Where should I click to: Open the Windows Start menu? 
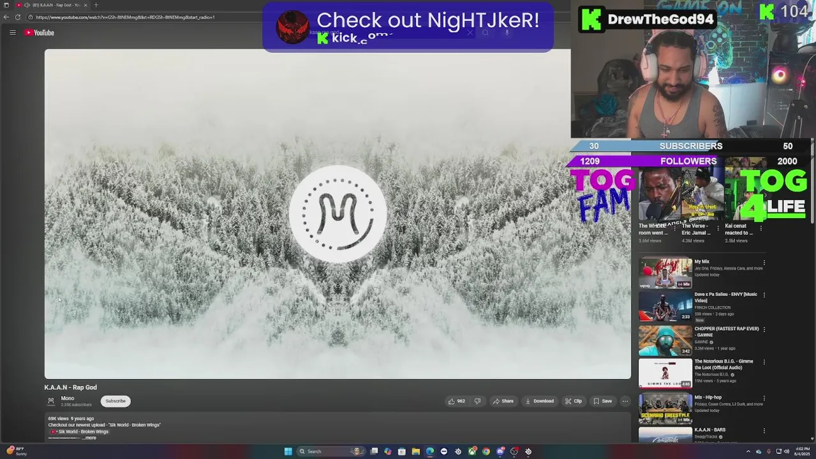point(288,451)
